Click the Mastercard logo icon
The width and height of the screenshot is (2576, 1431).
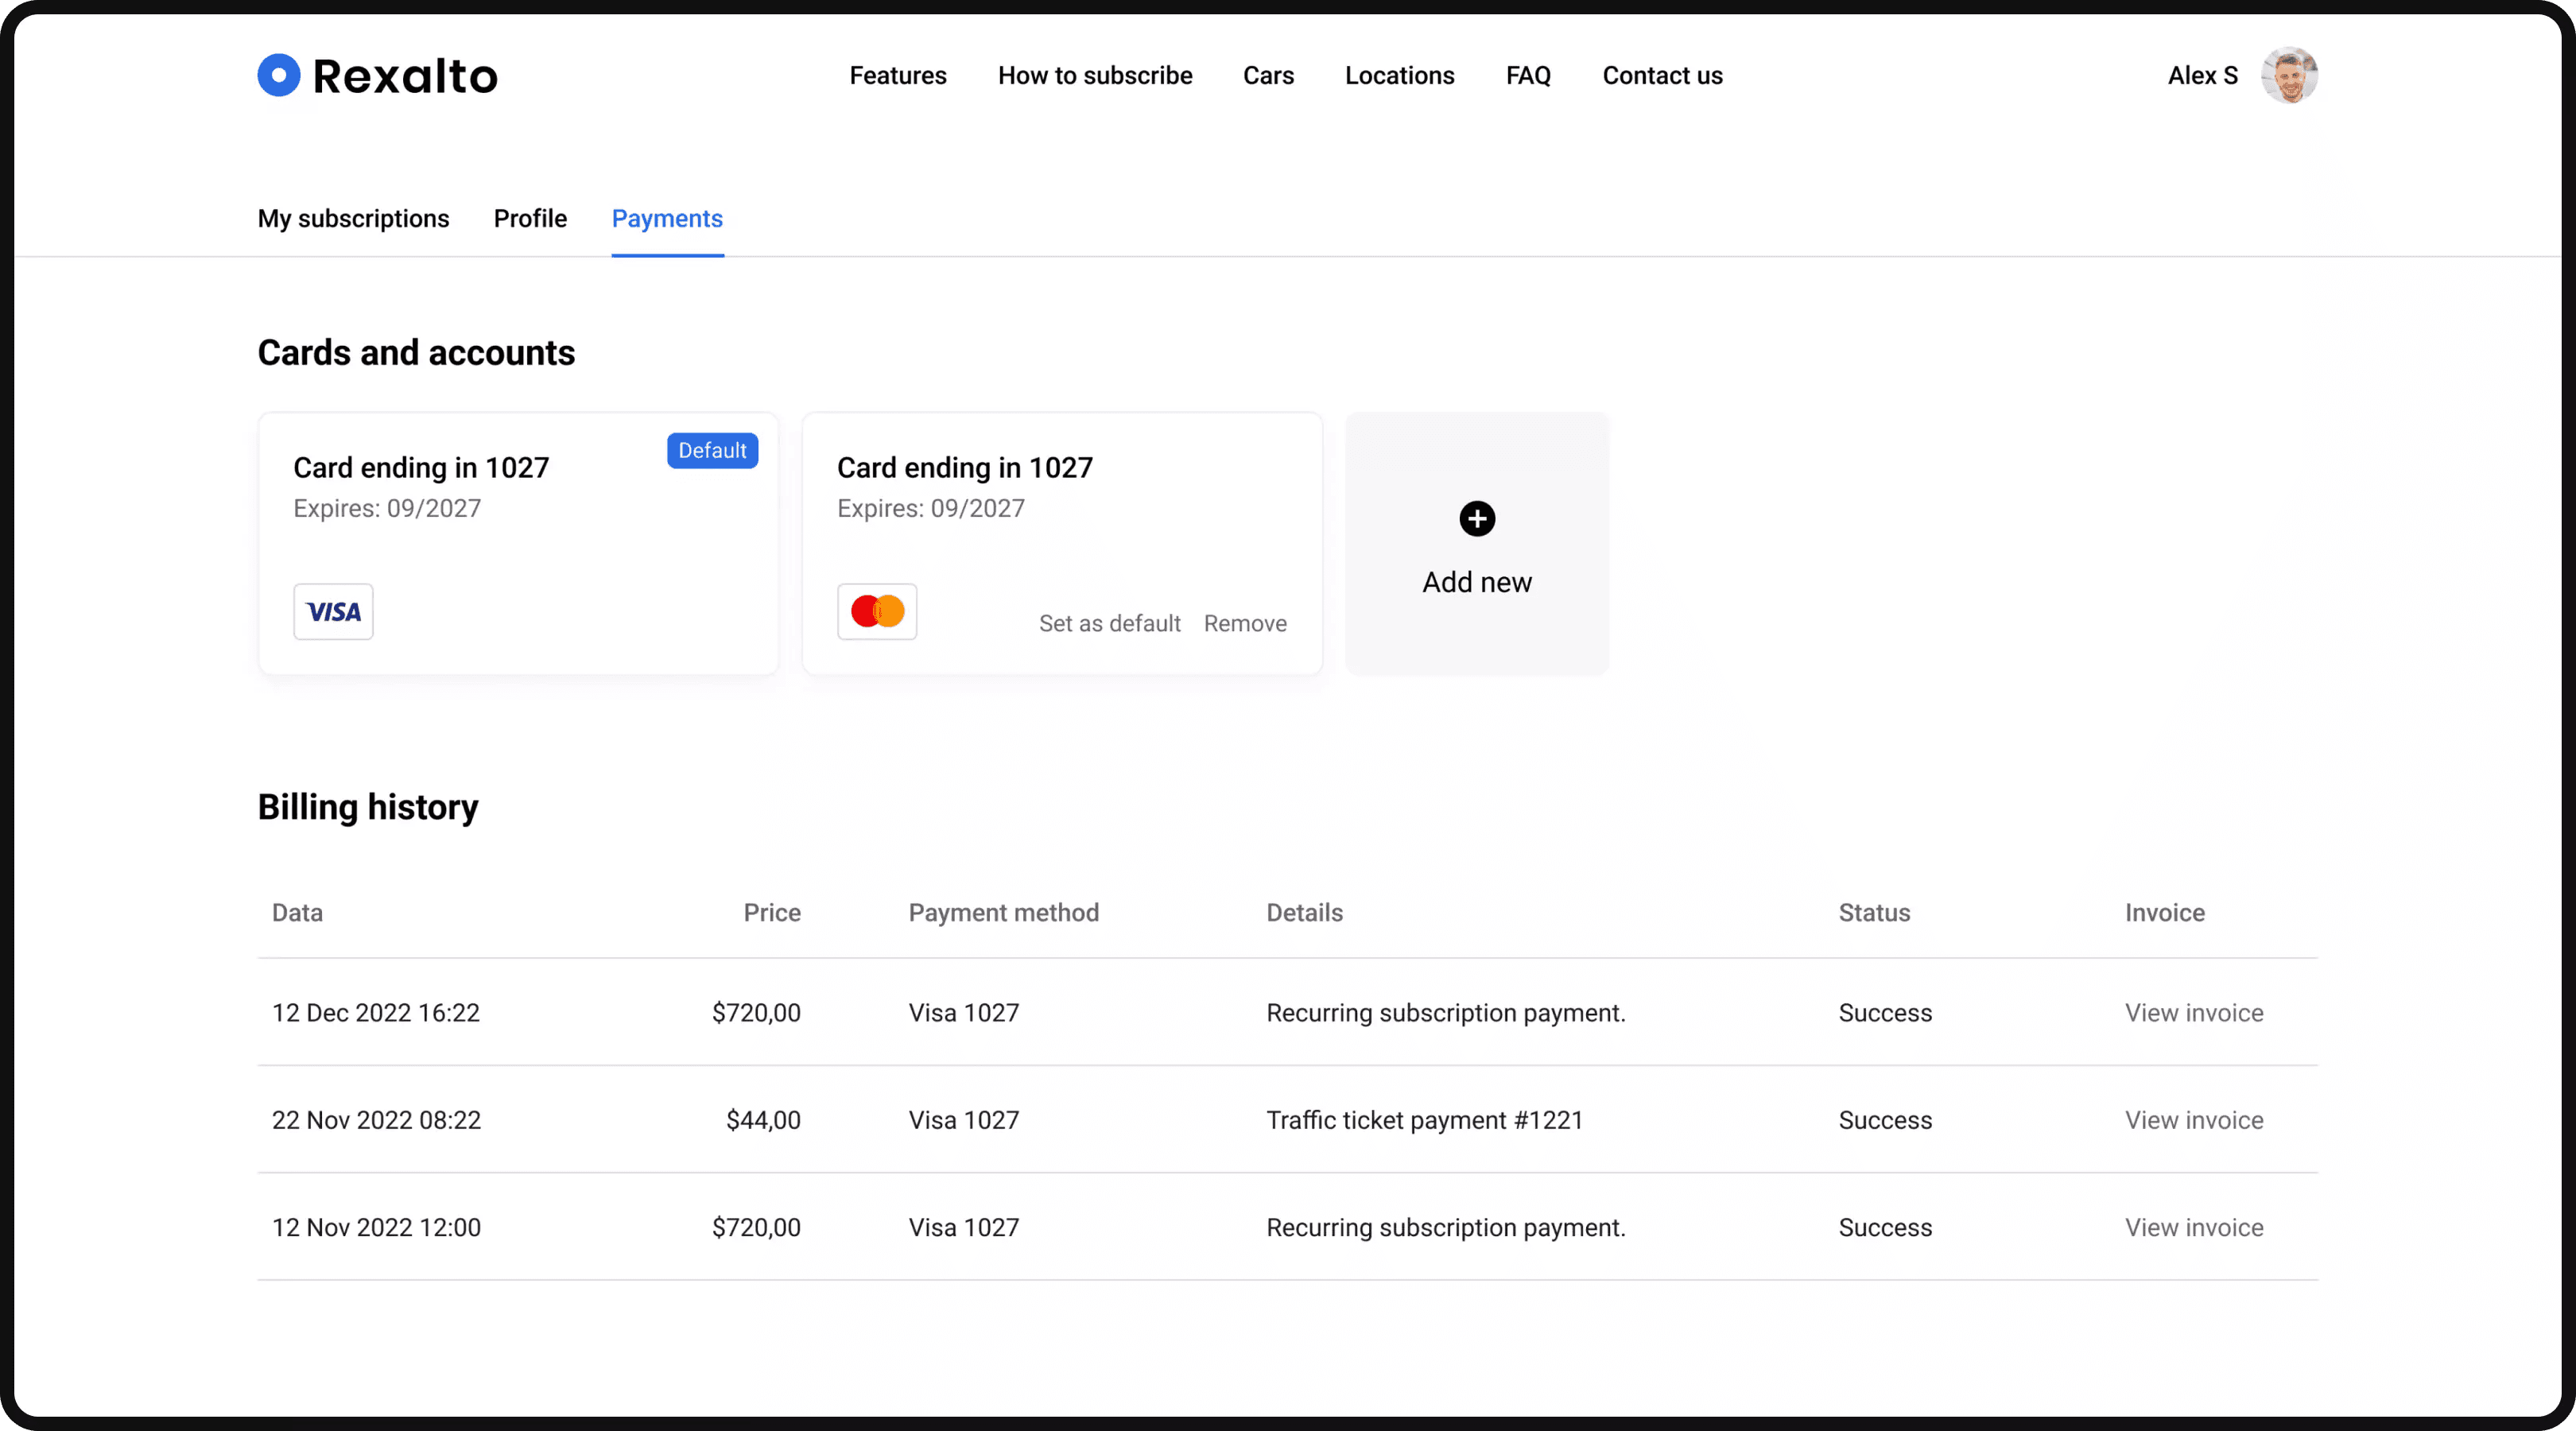[877, 612]
